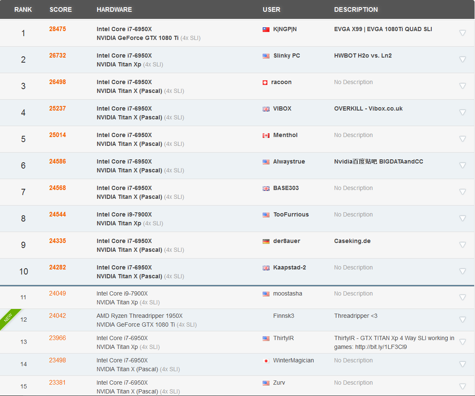Open score 24335 result
Screen dimensions: 475x396
[x=58, y=241]
